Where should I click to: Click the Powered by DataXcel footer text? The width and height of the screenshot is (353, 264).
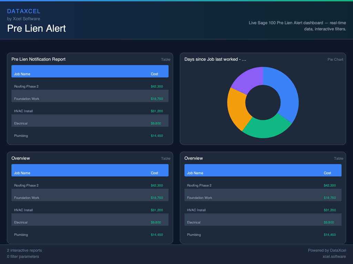(327, 250)
